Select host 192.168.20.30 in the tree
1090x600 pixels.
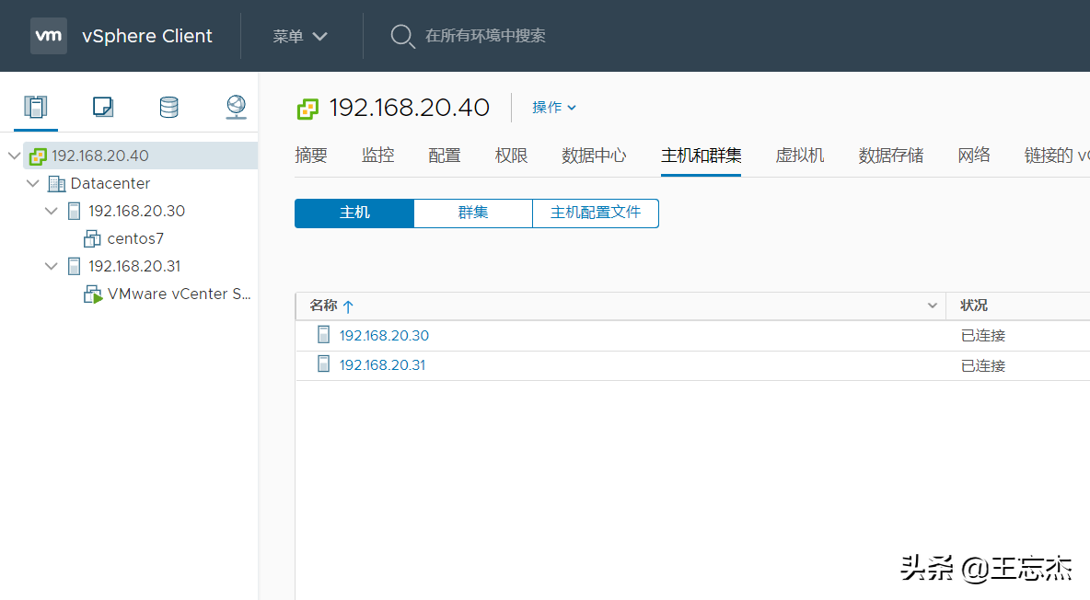click(136, 211)
